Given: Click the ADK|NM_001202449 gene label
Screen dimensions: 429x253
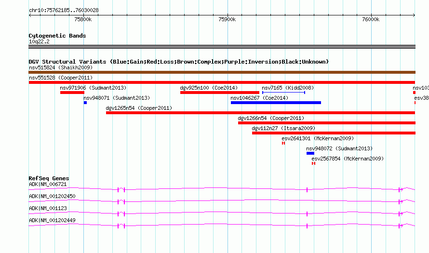Looking at the screenshot, I should tap(52, 220).
